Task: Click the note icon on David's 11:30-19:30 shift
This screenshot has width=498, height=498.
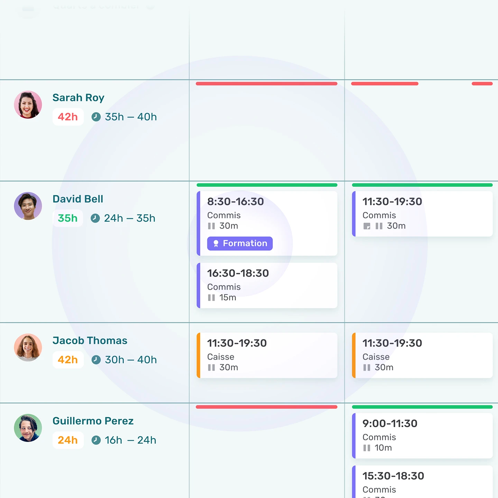Action: [367, 226]
